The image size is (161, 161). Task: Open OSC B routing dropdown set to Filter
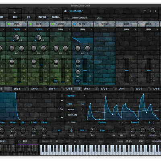(x=17, y=29)
